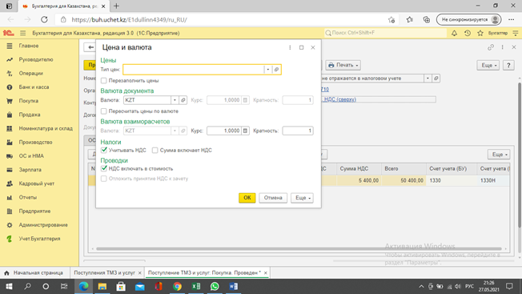The image size is (522, 294).
Task: Expand the Тип цен dropdown arrow
Action: pos(268,69)
